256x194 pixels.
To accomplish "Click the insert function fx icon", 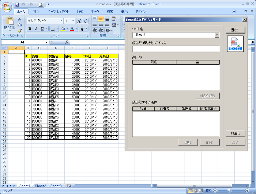I will click(67, 42).
